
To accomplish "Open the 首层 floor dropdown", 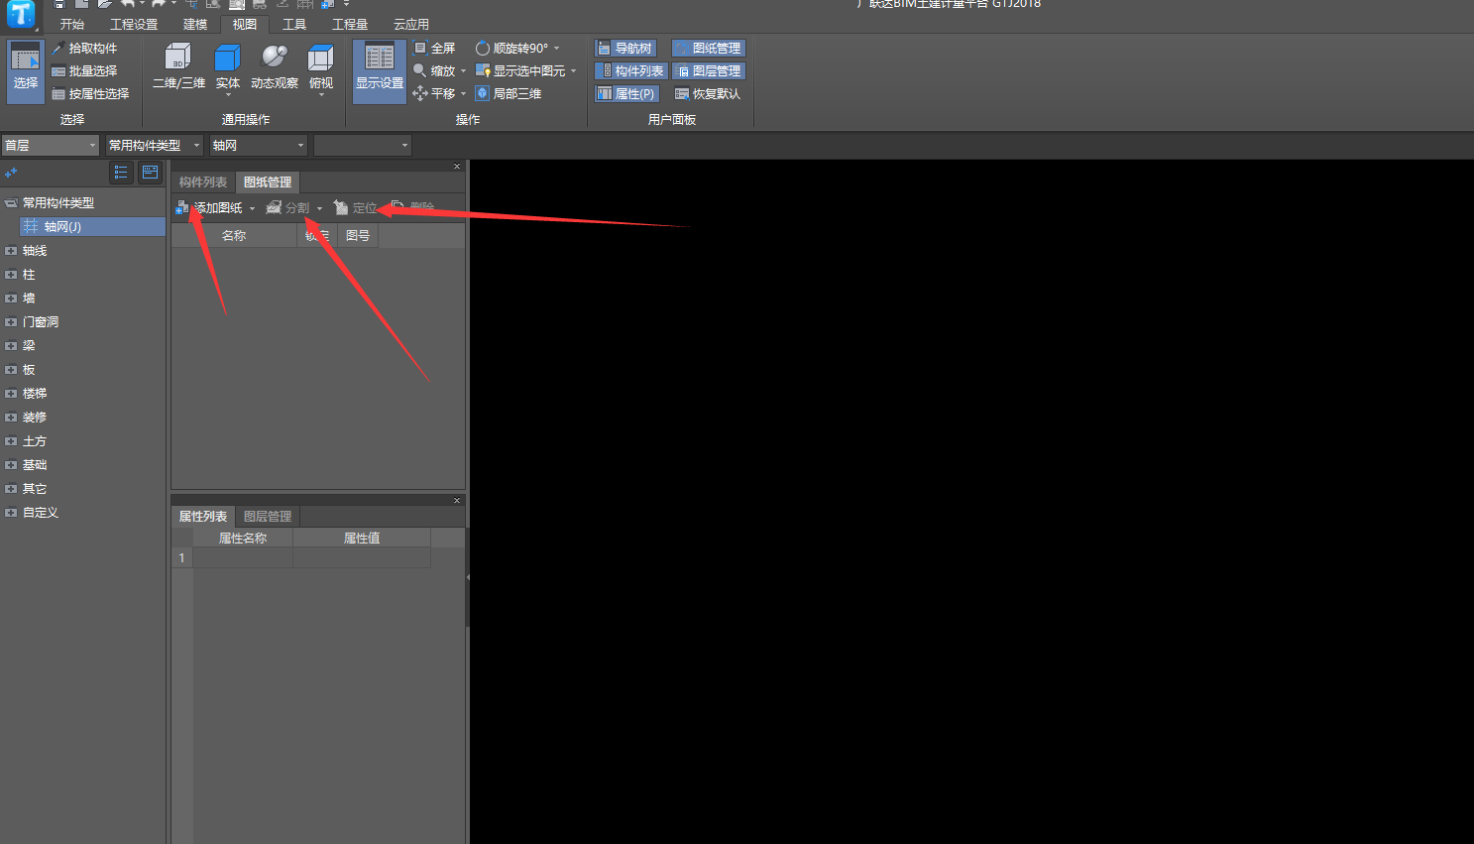I will click(x=51, y=145).
